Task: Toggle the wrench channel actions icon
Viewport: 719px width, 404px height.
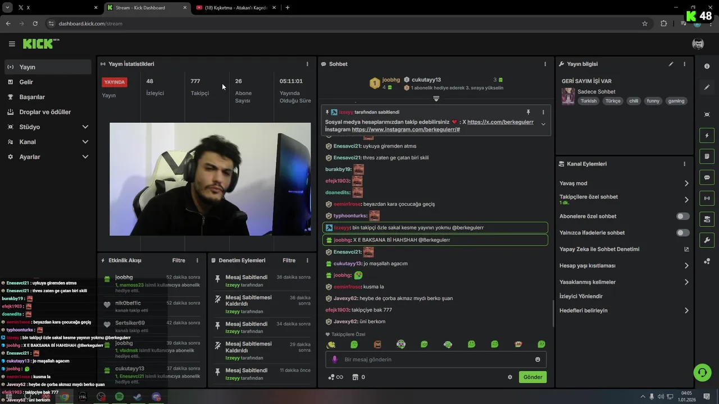Action: point(707,240)
